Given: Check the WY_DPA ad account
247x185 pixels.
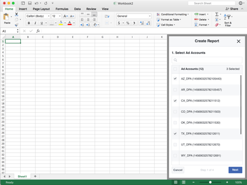Looking at the screenshot, I should [x=175, y=156].
